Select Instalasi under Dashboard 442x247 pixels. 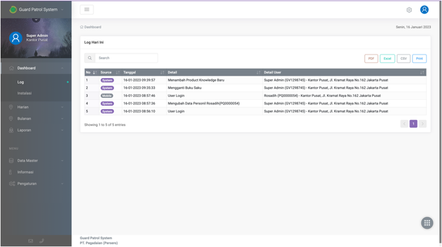(x=24, y=93)
